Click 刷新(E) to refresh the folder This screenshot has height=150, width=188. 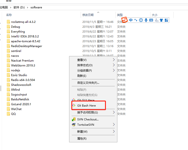(x=82, y=76)
